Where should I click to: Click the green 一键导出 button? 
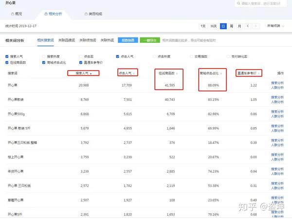150,40
